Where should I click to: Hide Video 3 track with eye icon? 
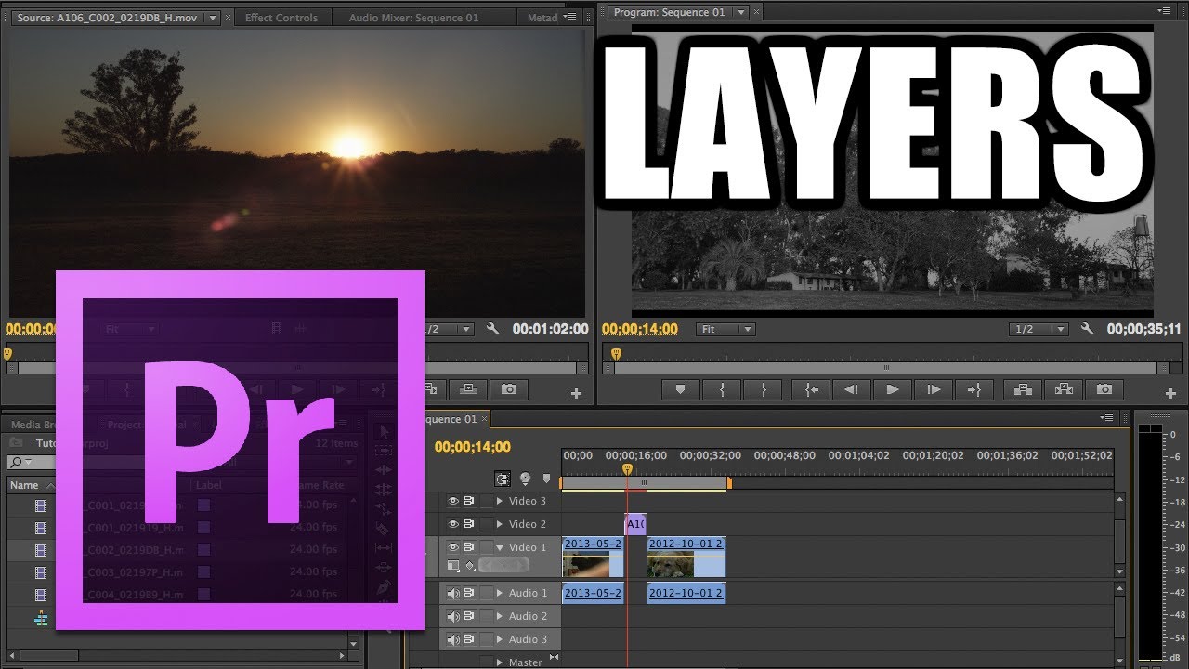point(453,501)
